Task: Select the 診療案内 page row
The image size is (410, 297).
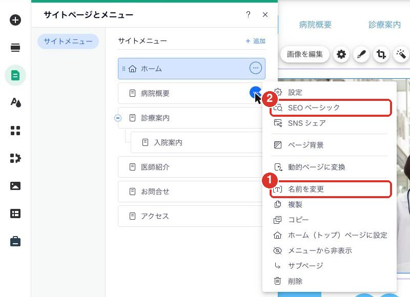Action: pyautogui.click(x=190, y=118)
